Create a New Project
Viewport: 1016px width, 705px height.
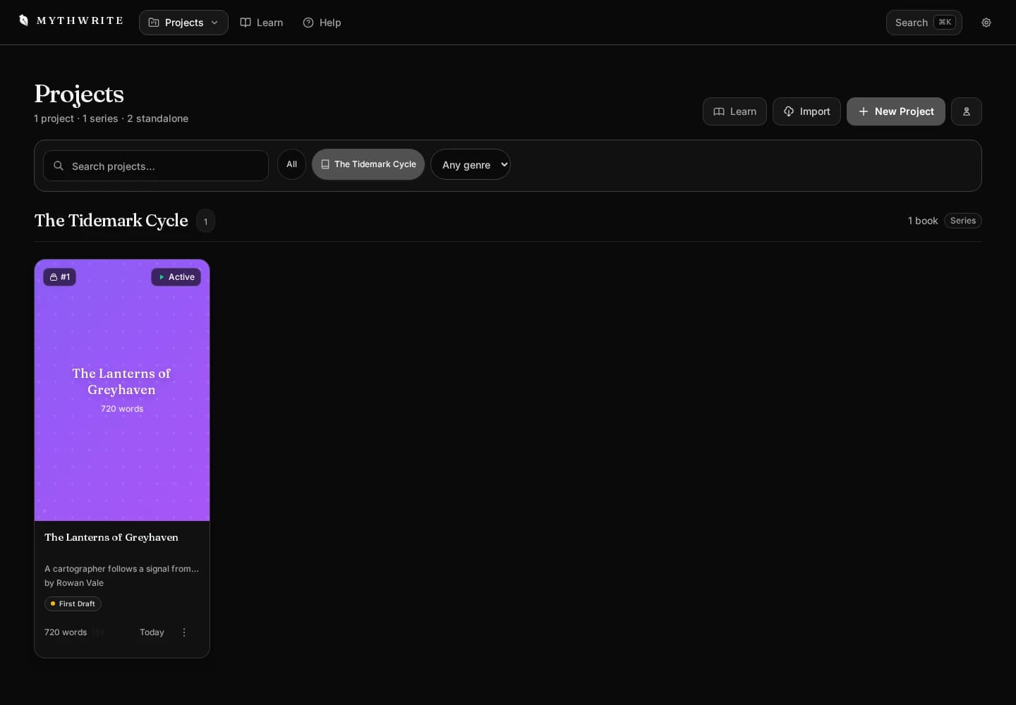point(896,111)
